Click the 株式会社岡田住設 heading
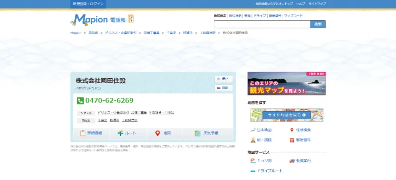 (100, 81)
